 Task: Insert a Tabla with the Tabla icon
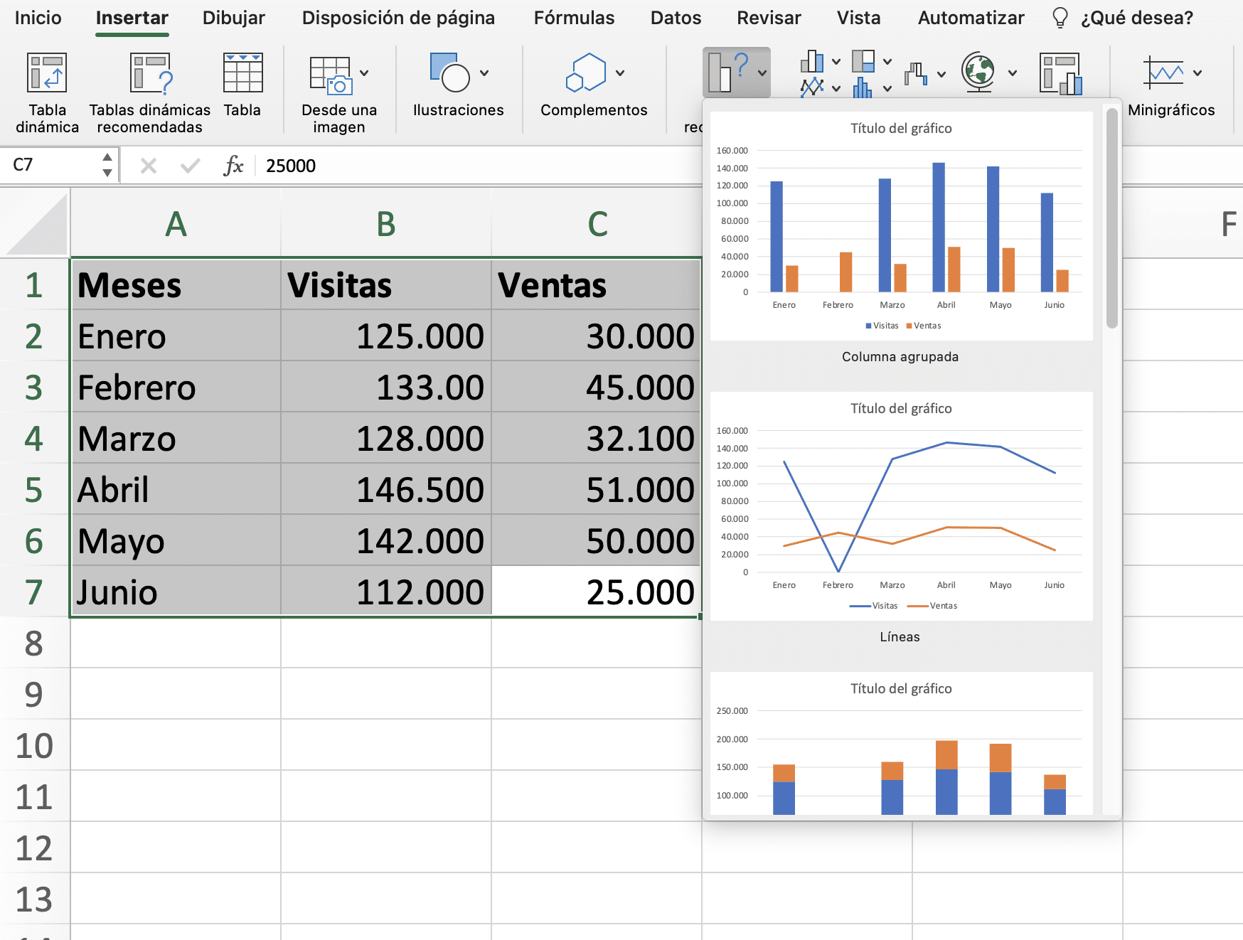coord(242,85)
